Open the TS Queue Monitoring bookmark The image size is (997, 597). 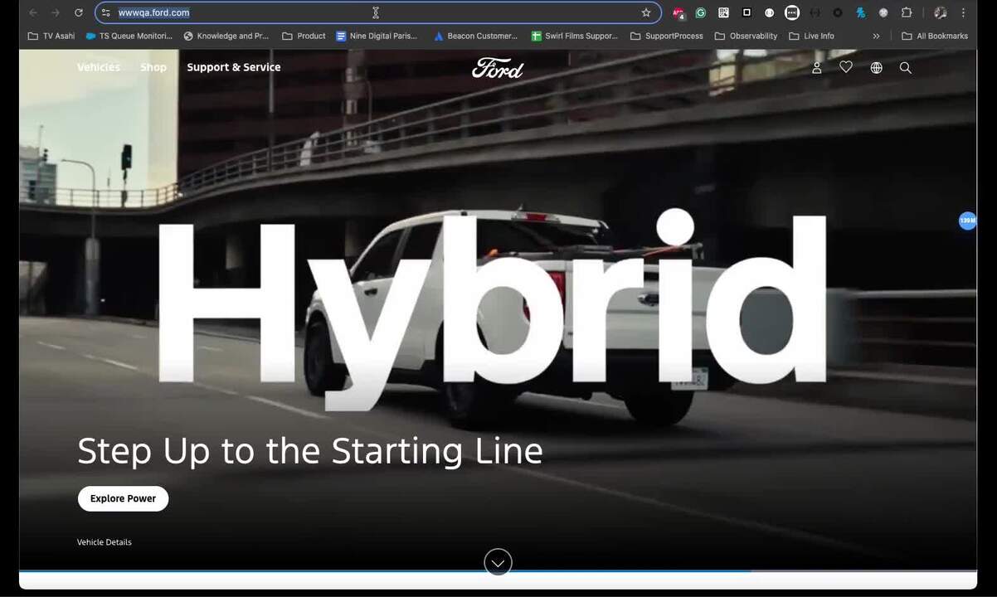coord(129,36)
